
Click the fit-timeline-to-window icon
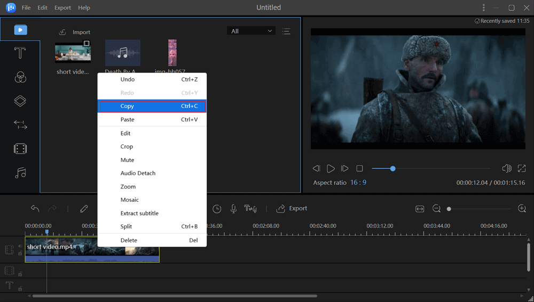420,209
